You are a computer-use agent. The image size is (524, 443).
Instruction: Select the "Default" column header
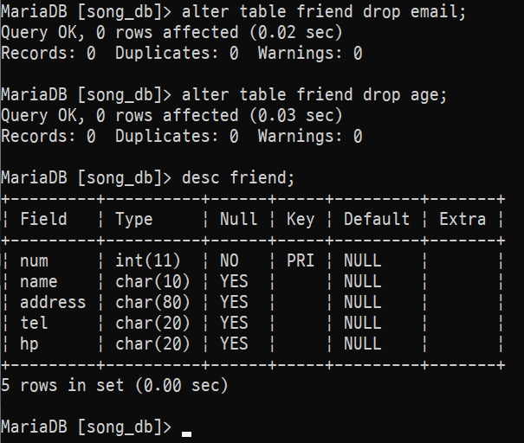(x=377, y=219)
